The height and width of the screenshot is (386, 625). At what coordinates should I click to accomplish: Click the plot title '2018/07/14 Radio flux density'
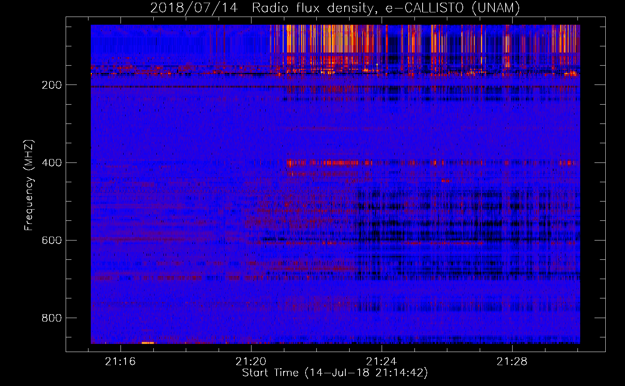(335, 8)
